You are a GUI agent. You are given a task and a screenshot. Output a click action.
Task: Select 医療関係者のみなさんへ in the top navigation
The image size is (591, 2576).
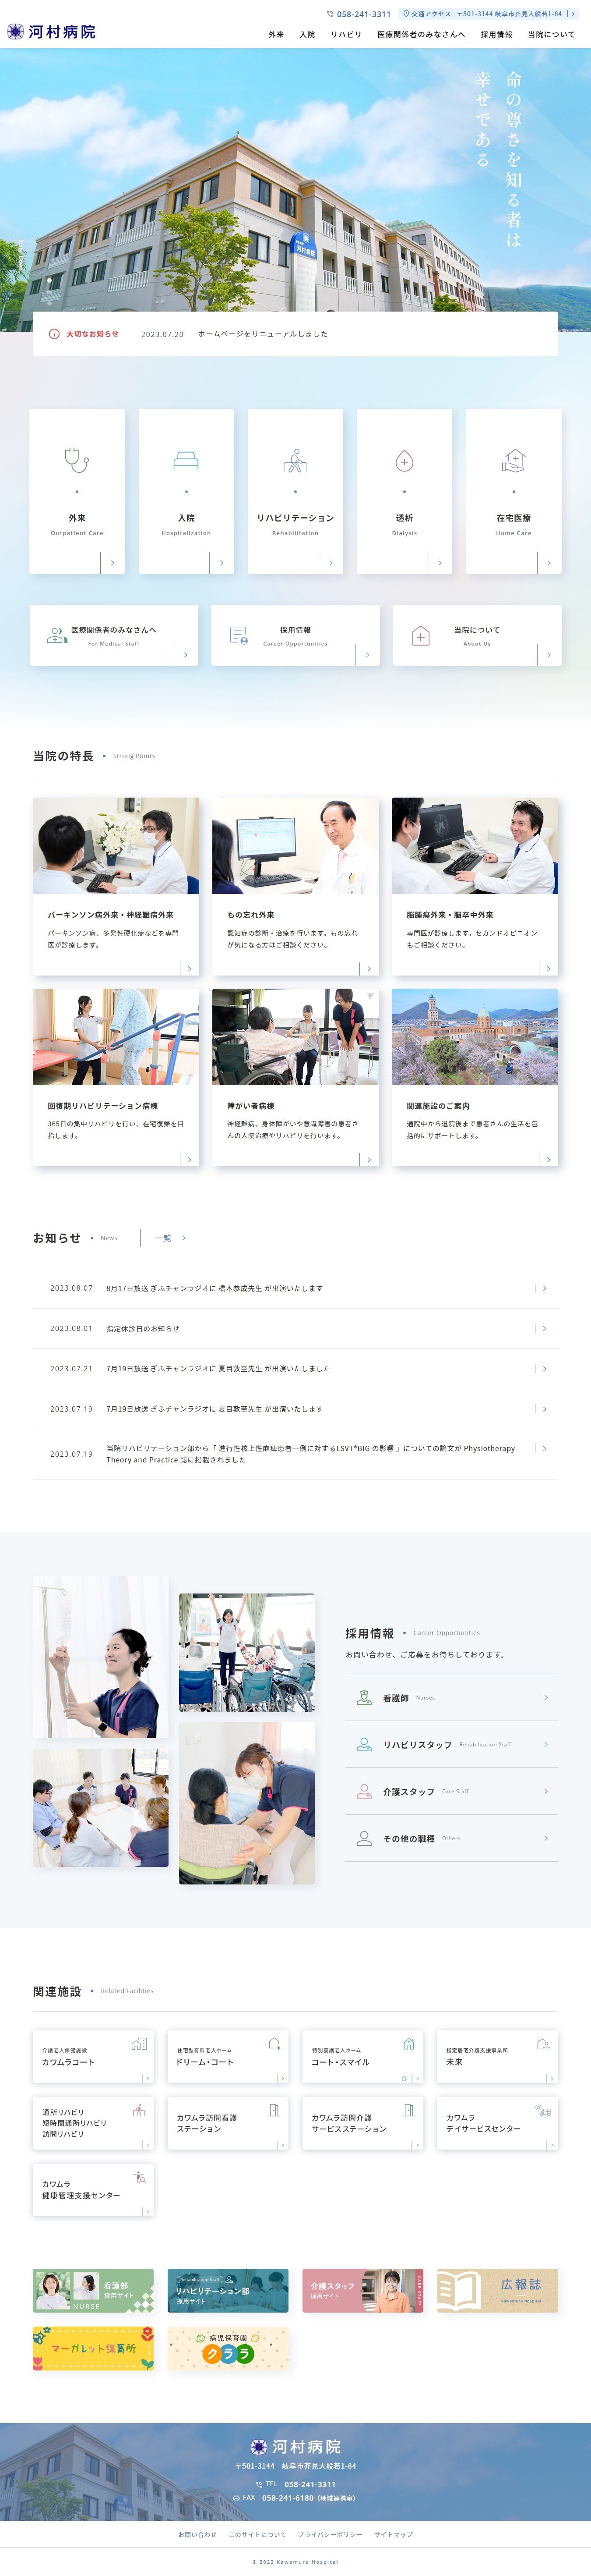point(421,34)
